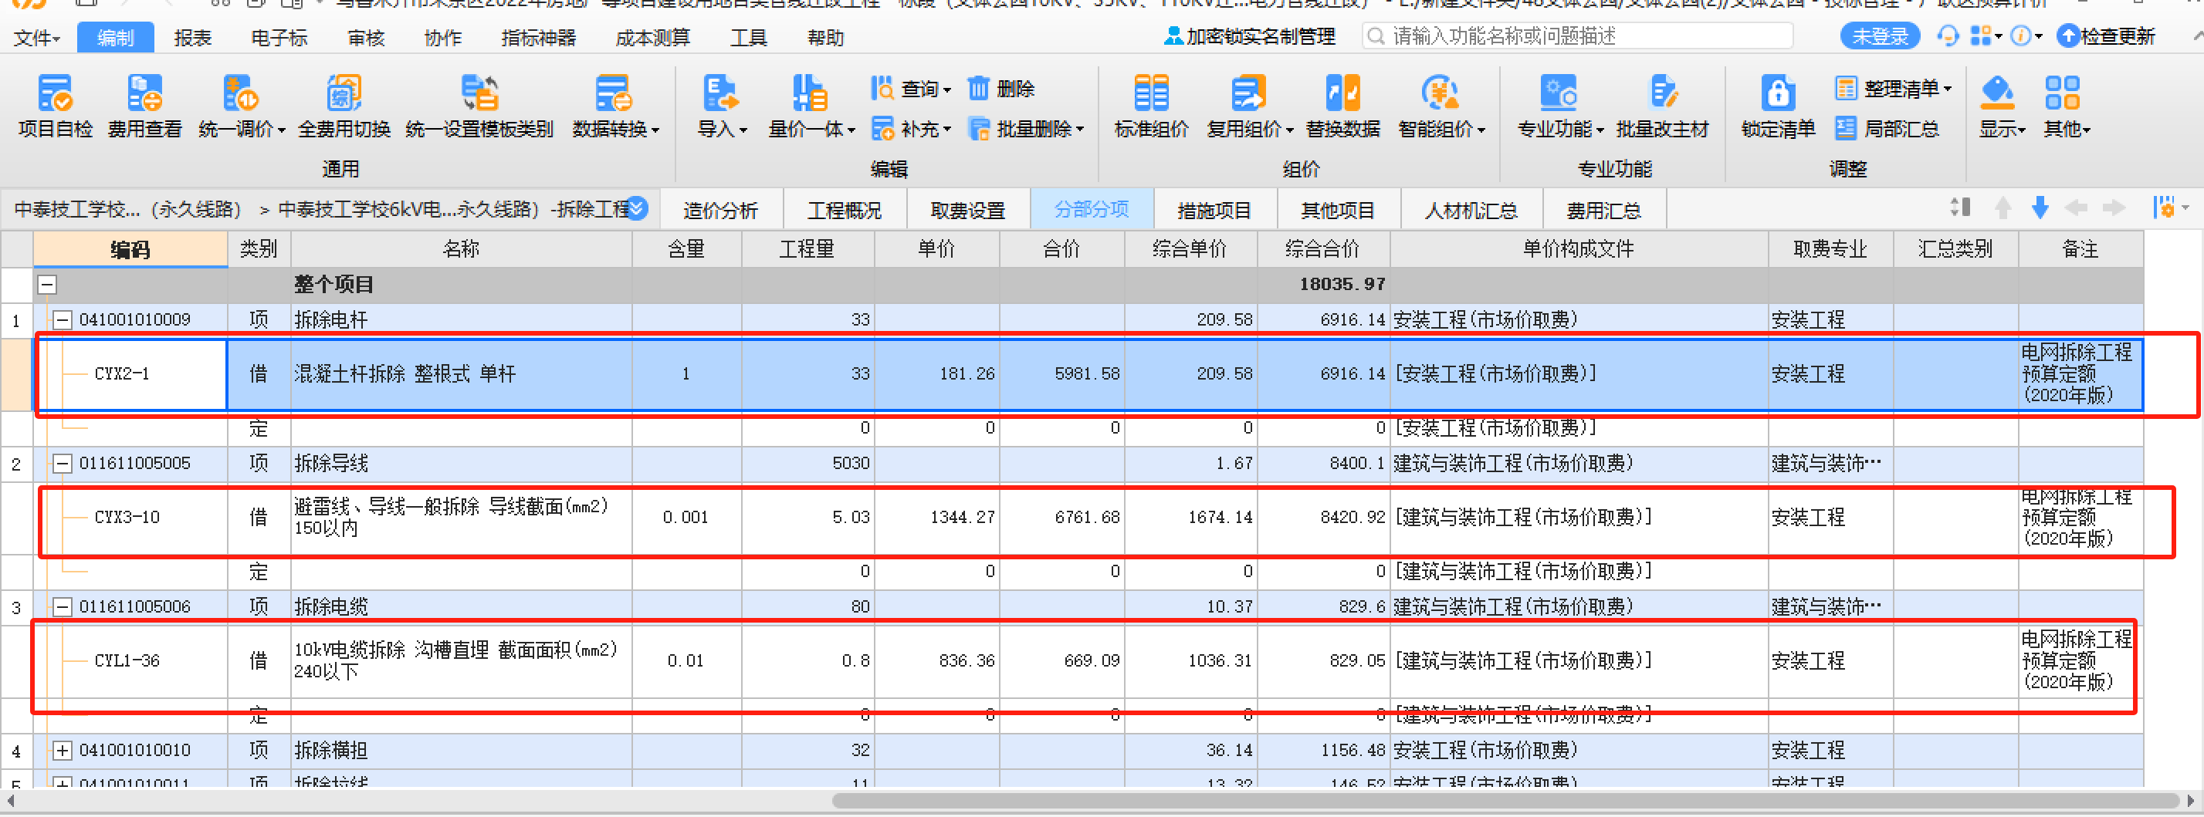Click the 其他 tools grid icon

2062,93
